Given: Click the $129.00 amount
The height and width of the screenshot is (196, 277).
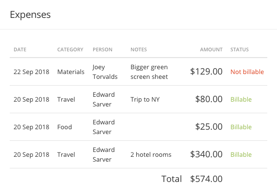Looking at the screenshot, I should coord(206,72).
